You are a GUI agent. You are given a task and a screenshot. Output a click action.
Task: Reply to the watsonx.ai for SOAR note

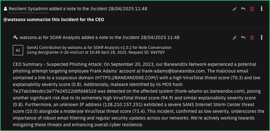tap(243, 38)
